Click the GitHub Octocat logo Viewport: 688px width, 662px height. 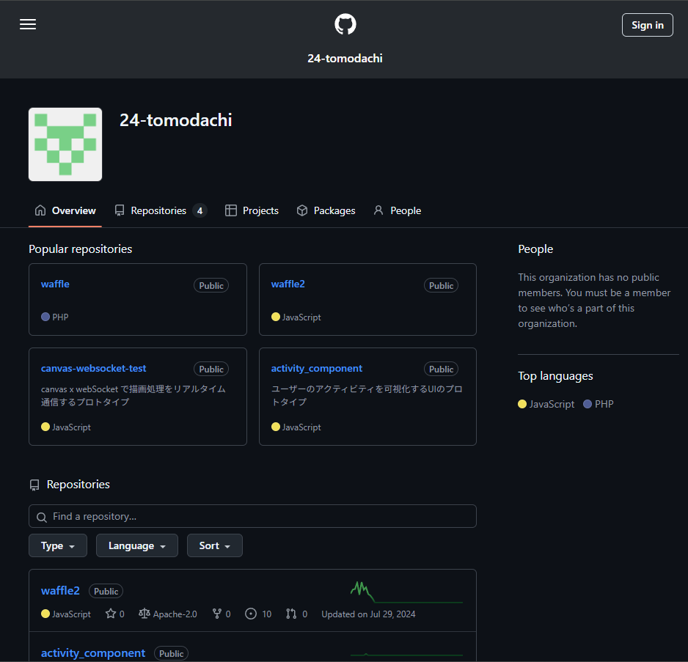tap(345, 24)
